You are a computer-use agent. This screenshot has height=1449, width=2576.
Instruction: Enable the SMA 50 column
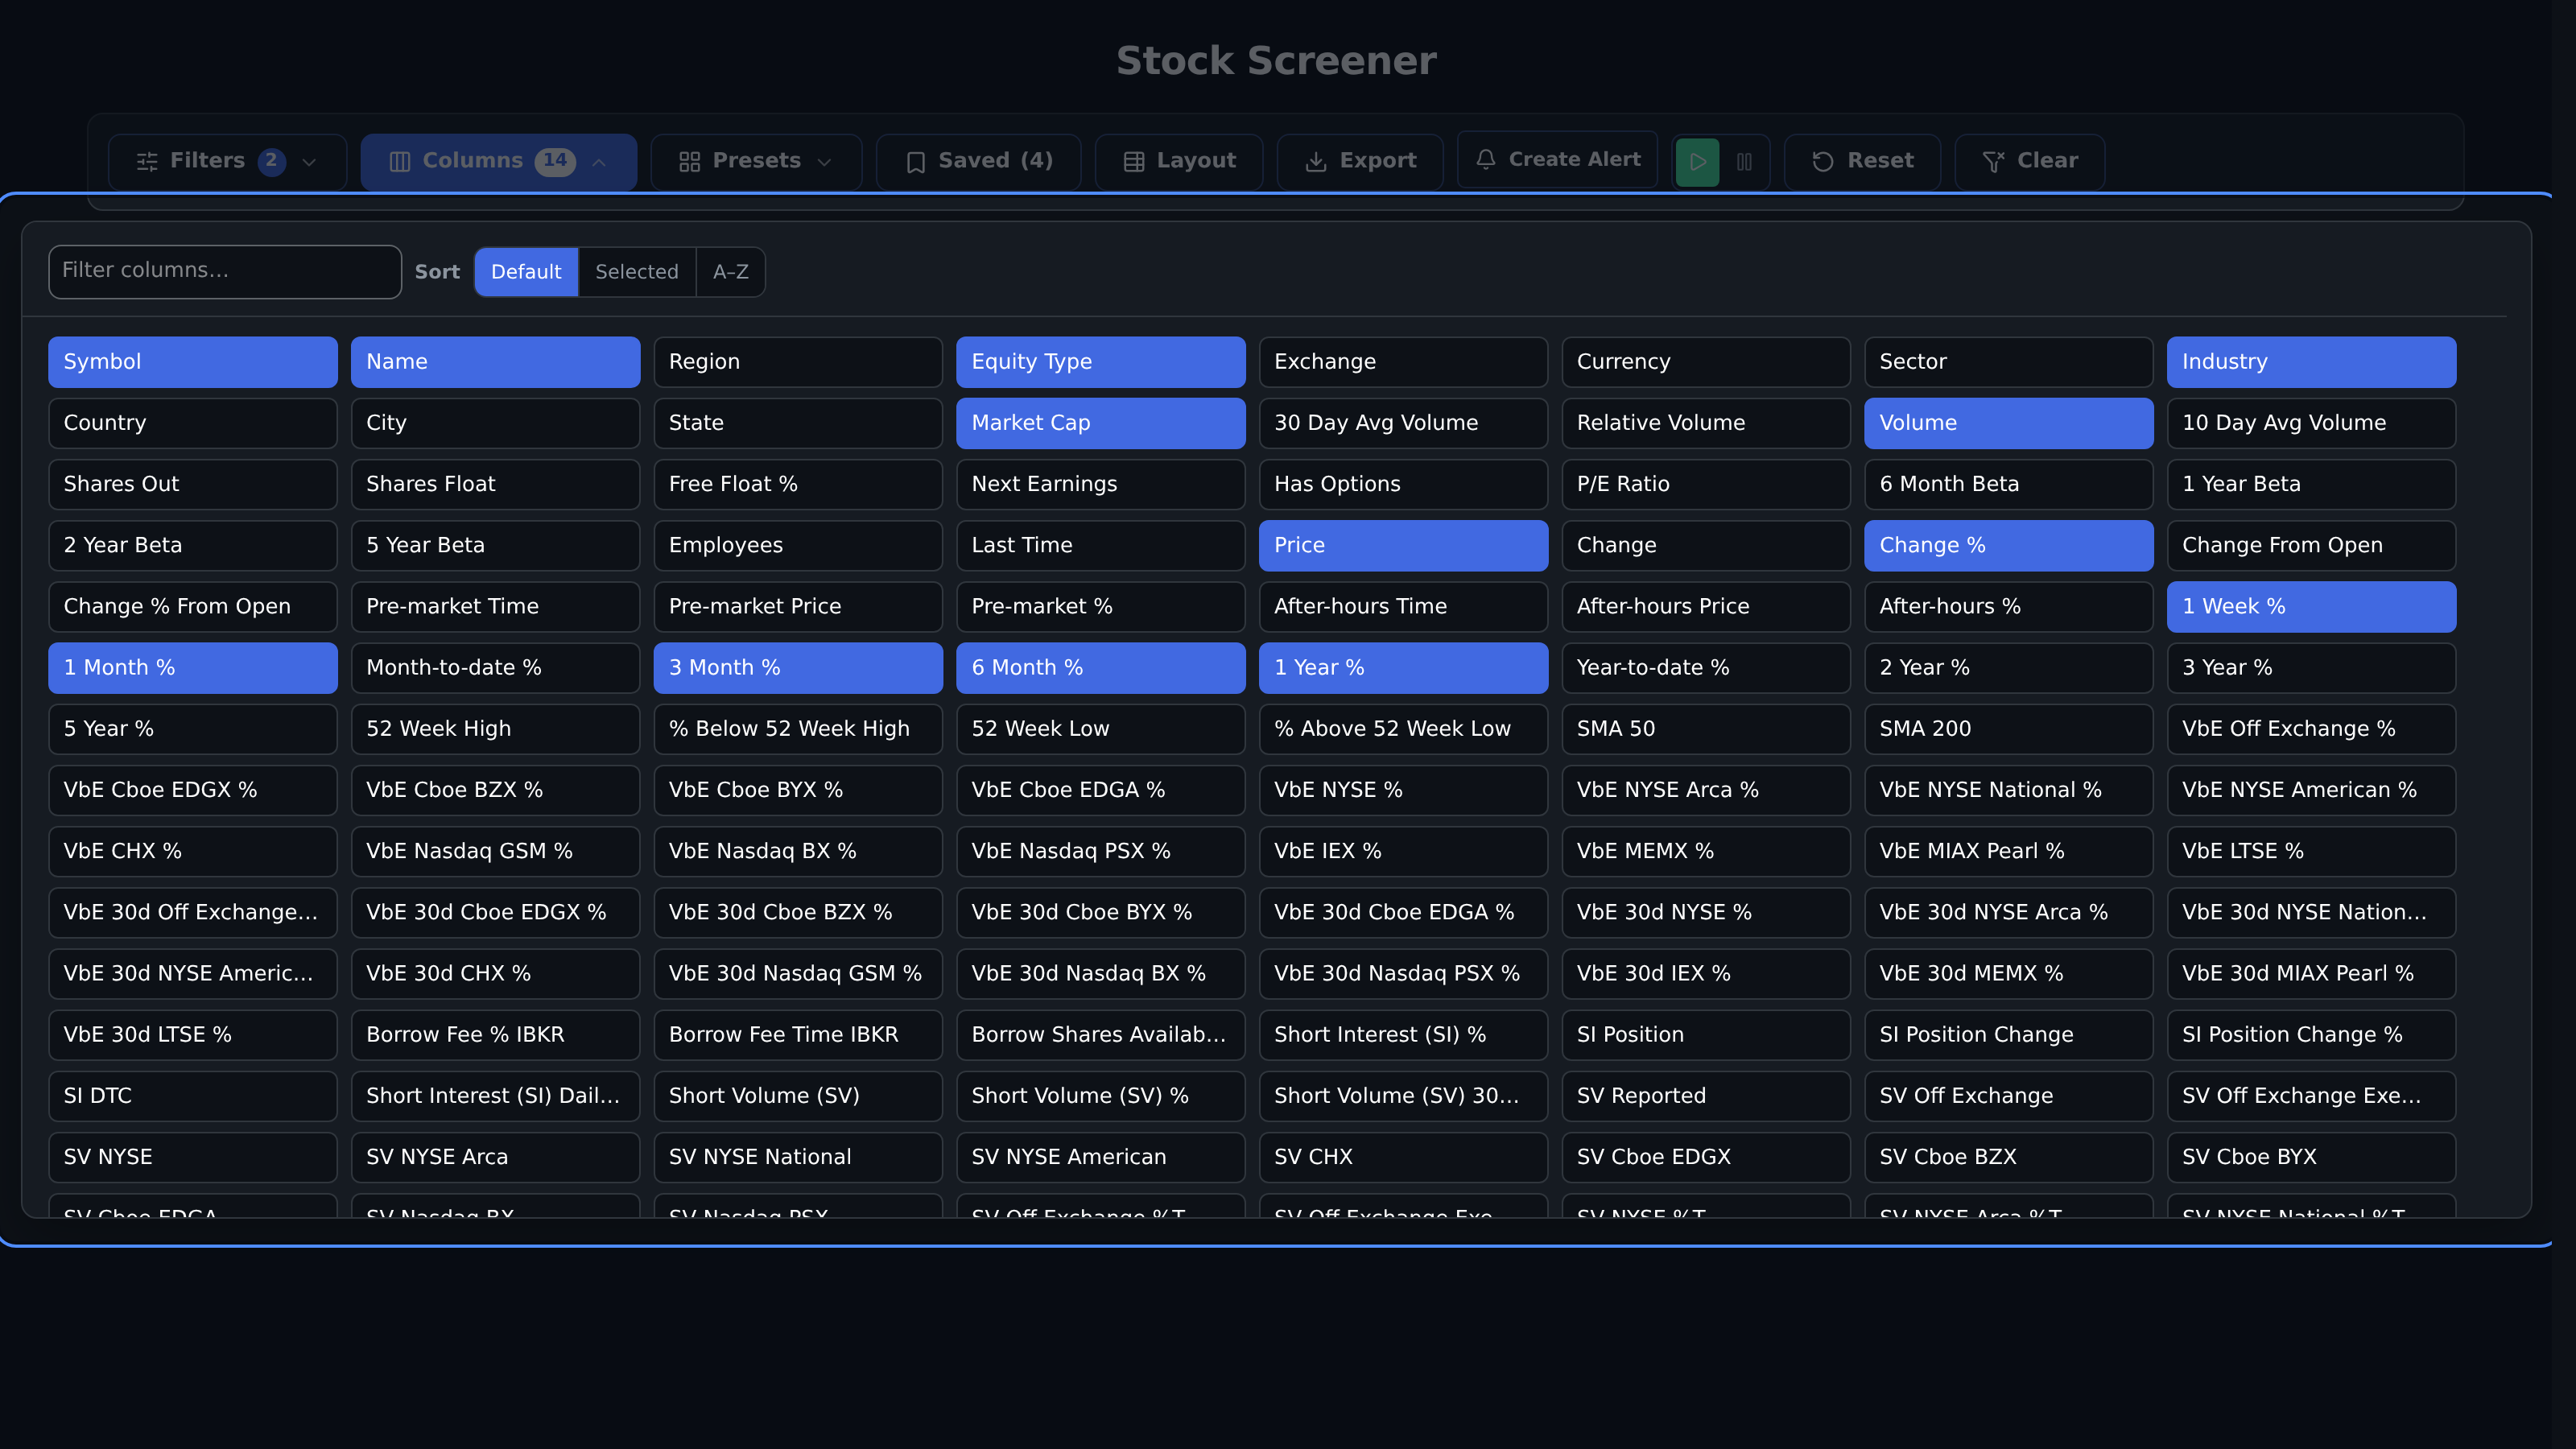pos(1706,729)
